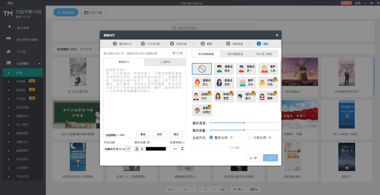Image resolution: width=380 pixels, height=195 pixels.
Task: Click the 升级账户 button
Action: (x=346, y=3)
